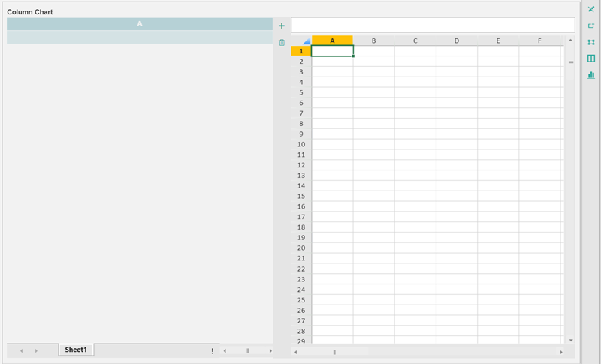Click the formula input bar
The image size is (601, 364).
coord(433,25)
